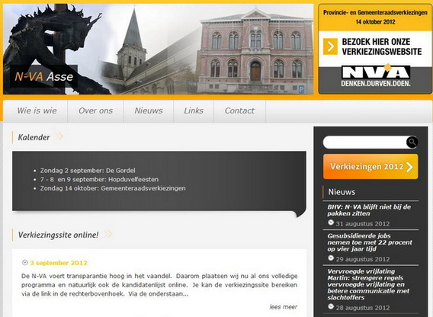
Task: Open the Bezoek hier onze verkiezingswebsite banner
Action: click(376, 49)
